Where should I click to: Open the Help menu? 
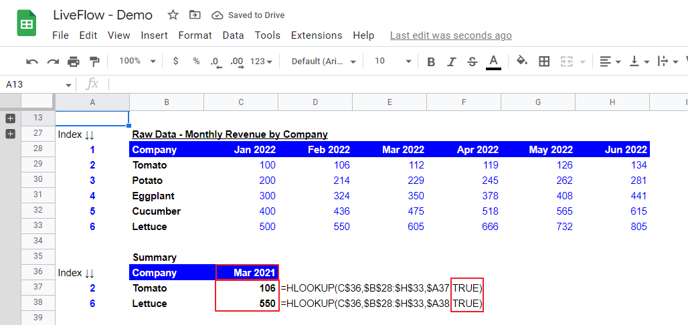click(363, 35)
